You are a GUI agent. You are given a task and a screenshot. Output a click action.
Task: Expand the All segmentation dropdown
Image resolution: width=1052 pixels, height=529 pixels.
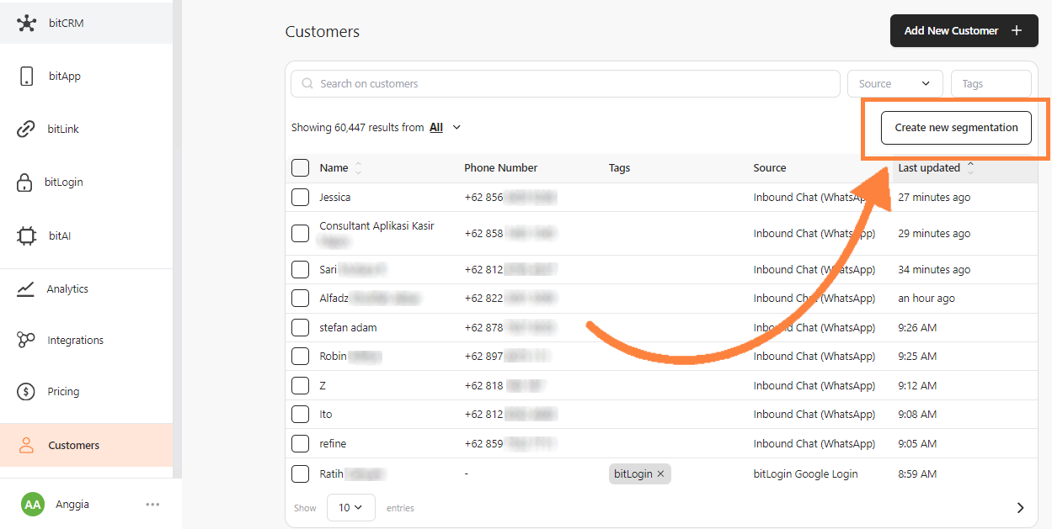pyautogui.click(x=445, y=128)
